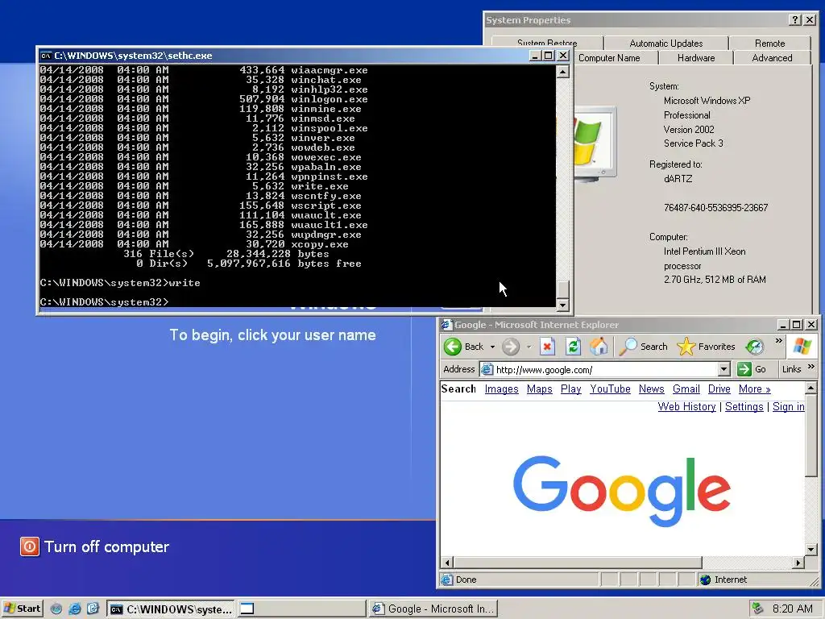The width and height of the screenshot is (825, 619).
Task: Click the system tray network icon
Action: click(757, 609)
